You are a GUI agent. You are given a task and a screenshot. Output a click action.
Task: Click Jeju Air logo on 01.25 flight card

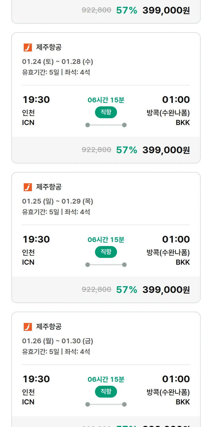(x=28, y=187)
